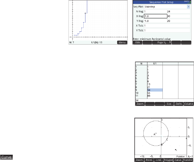The width and height of the screenshot is (194, 162).
Task: Tap the Edit soft key
Action: pos(138,43)
